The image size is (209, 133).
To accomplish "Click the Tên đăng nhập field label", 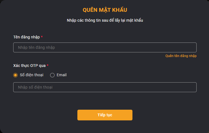I will (26, 37).
